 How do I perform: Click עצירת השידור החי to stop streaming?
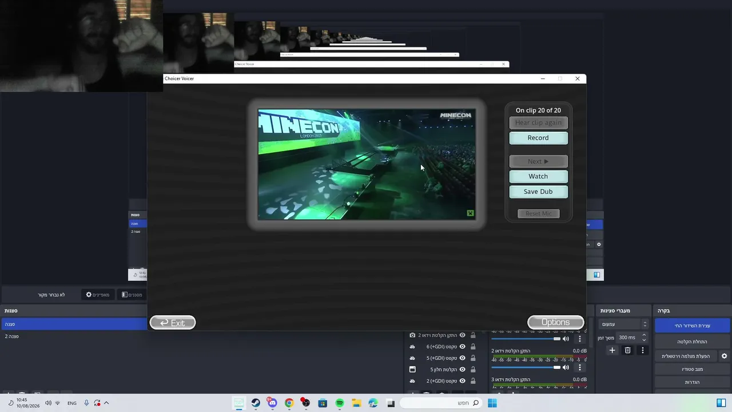(693, 326)
